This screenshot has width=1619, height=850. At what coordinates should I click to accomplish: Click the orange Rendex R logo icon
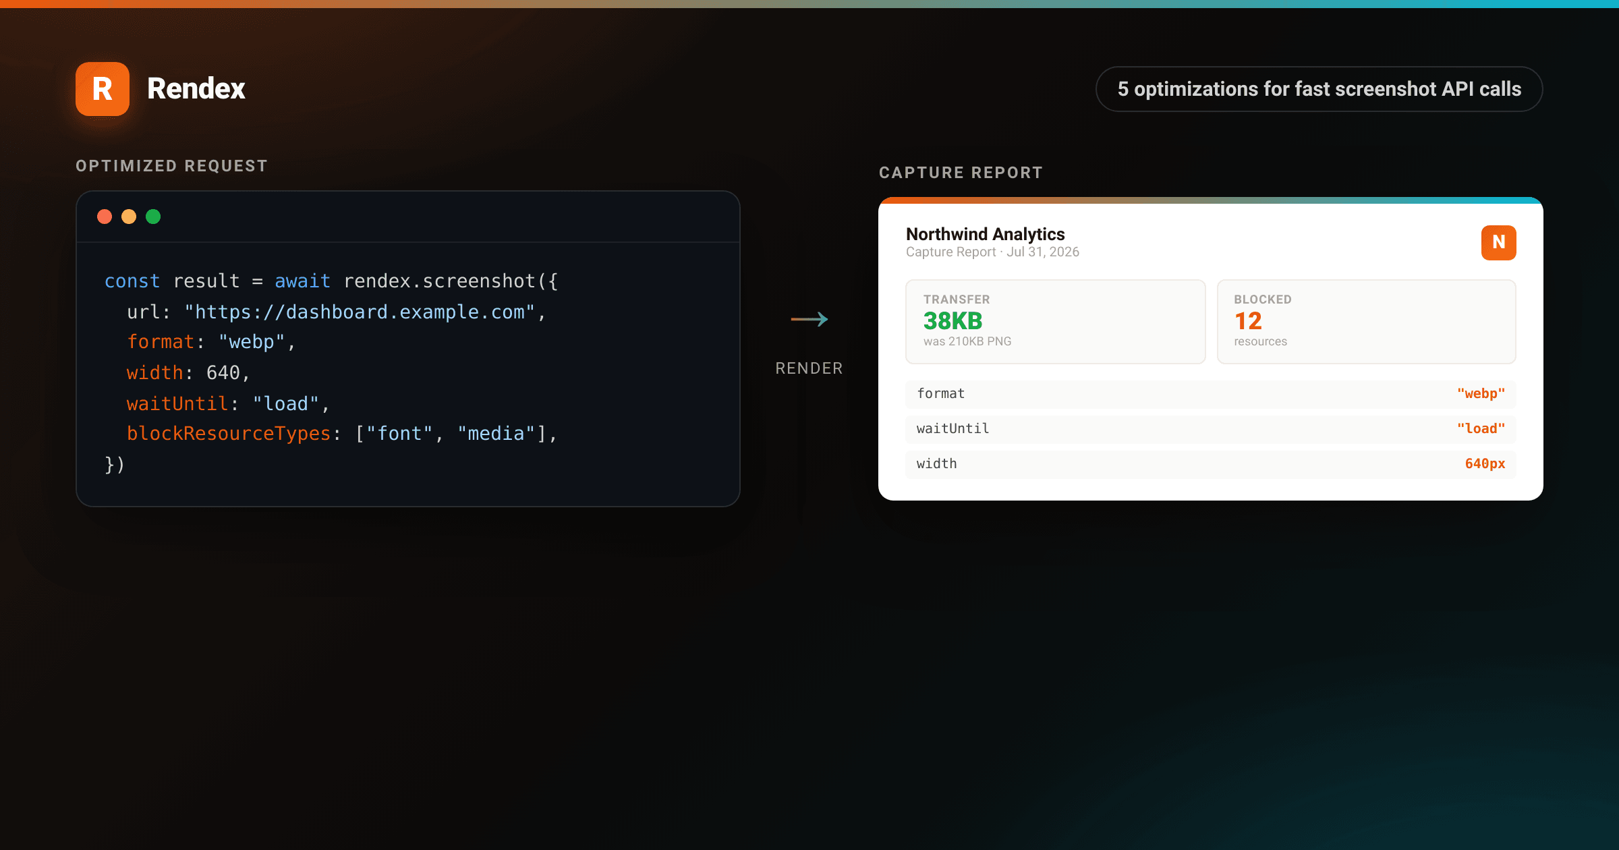pos(103,89)
